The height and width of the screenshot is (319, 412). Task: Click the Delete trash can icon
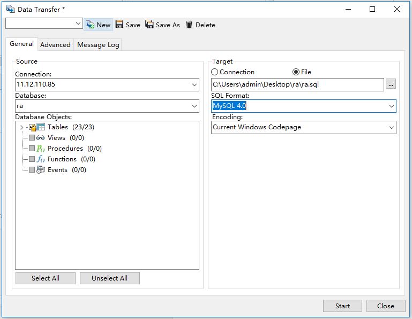[189, 25]
